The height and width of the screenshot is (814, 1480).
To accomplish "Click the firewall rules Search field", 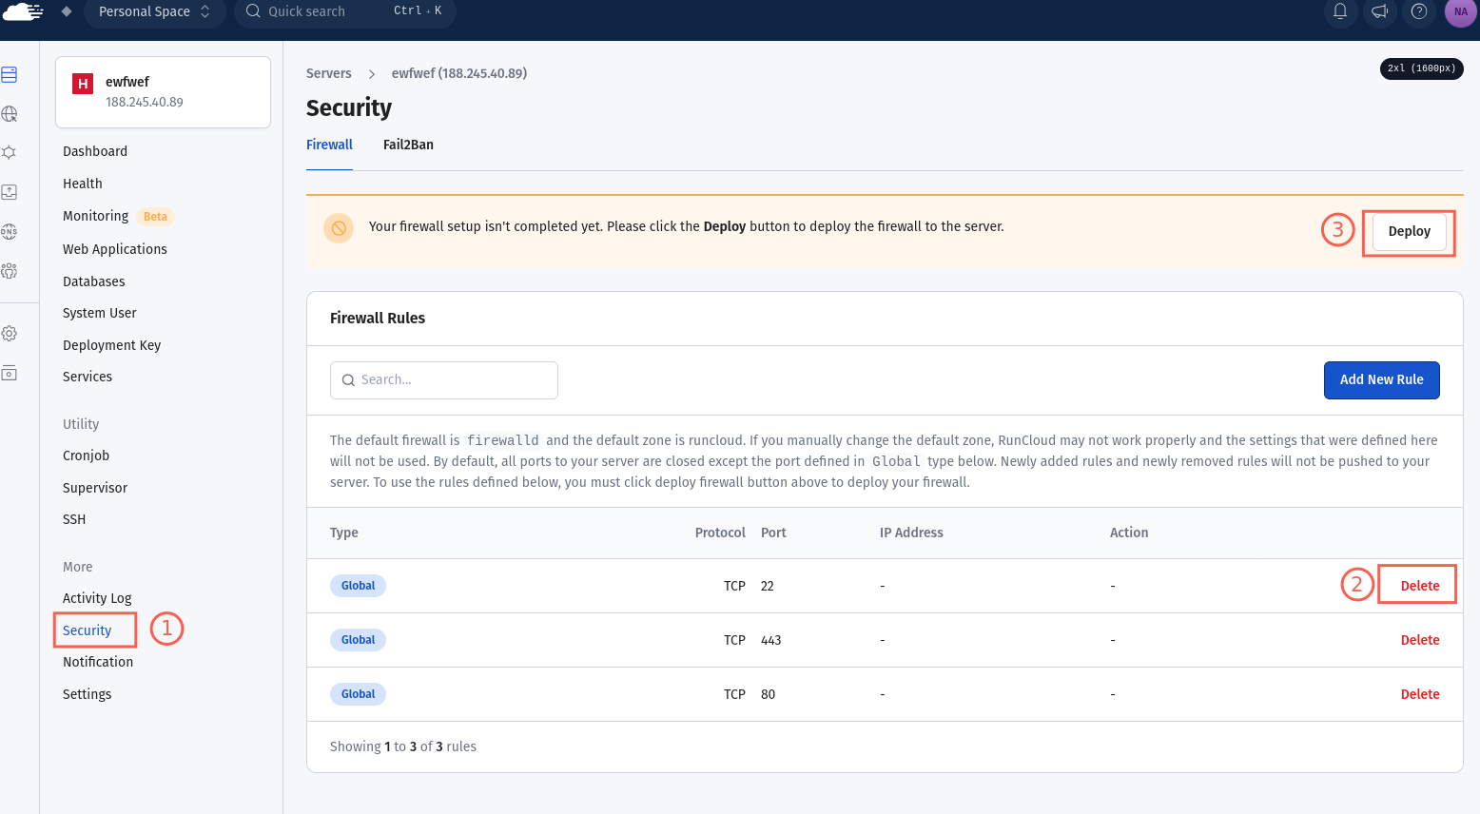I will (x=444, y=380).
